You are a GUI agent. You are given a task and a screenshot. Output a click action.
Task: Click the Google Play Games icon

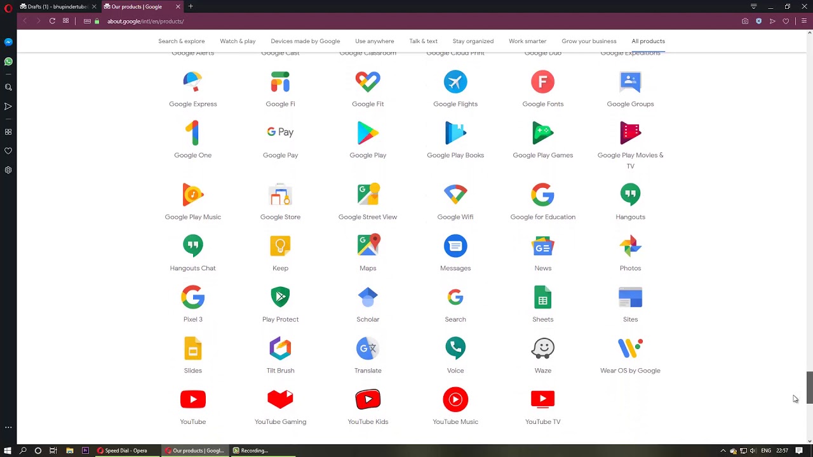(x=543, y=133)
